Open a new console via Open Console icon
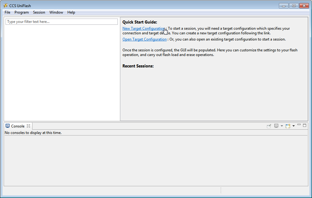The height and width of the screenshot is (198, 312). coord(288,126)
